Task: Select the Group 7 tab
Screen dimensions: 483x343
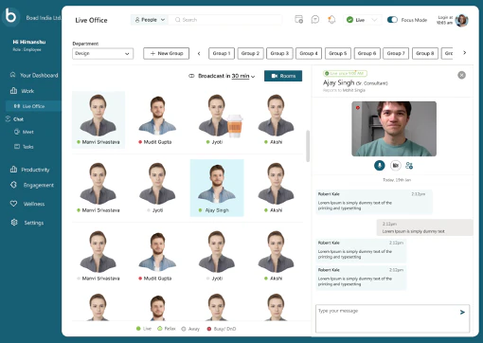Action: coord(396,53)
